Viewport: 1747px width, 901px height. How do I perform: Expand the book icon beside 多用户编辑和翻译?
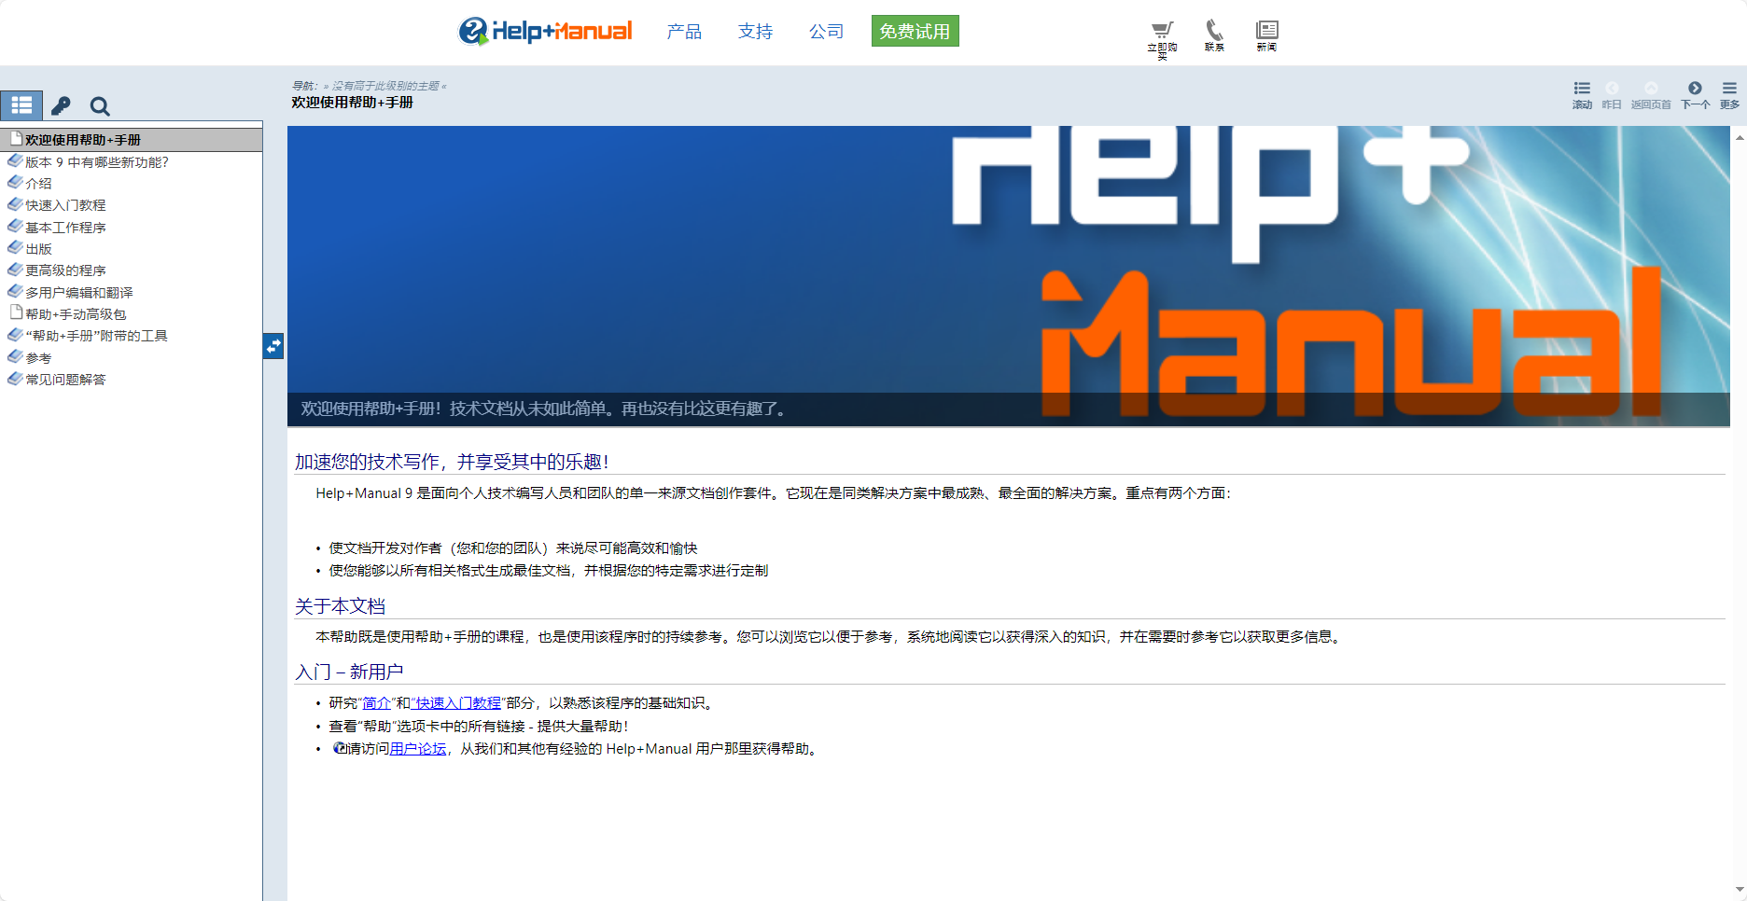(15, 292)
